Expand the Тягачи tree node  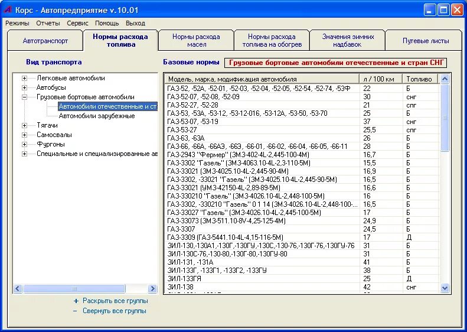pos(24,125)
